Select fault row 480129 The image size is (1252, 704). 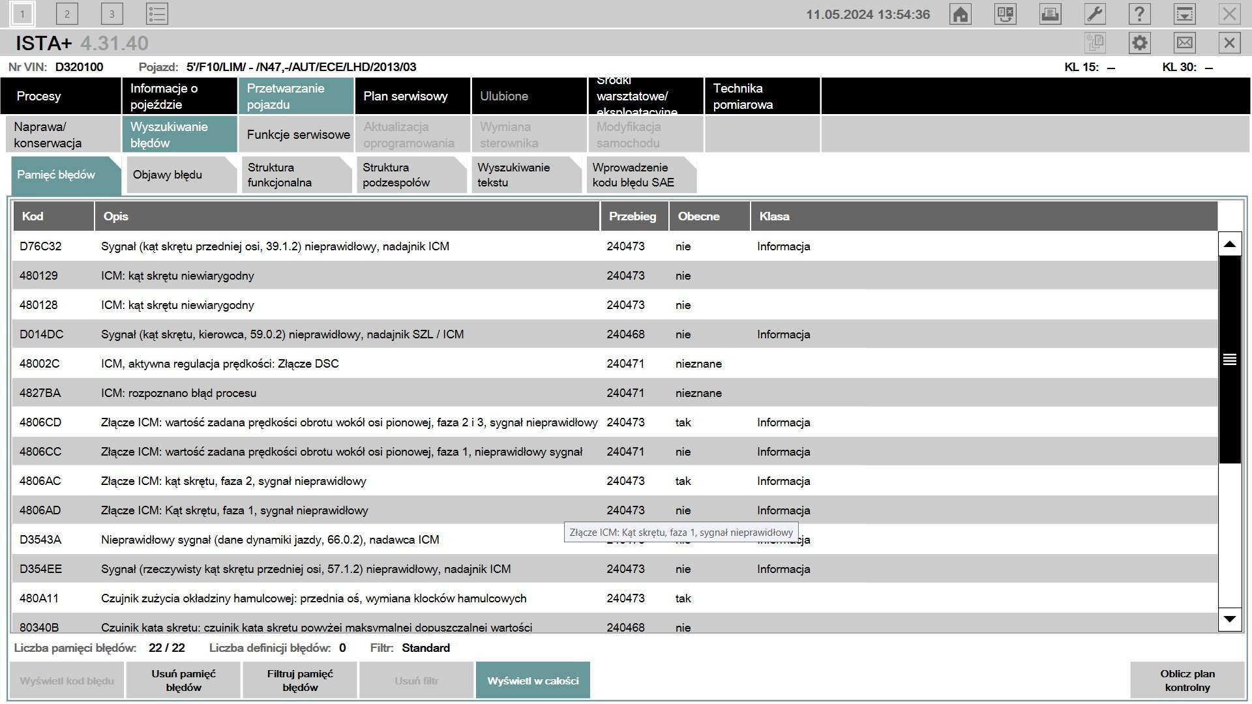point(614,276)
